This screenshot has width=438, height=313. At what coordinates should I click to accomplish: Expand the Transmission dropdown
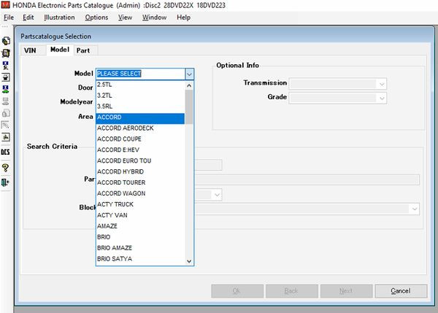point(381,83)
